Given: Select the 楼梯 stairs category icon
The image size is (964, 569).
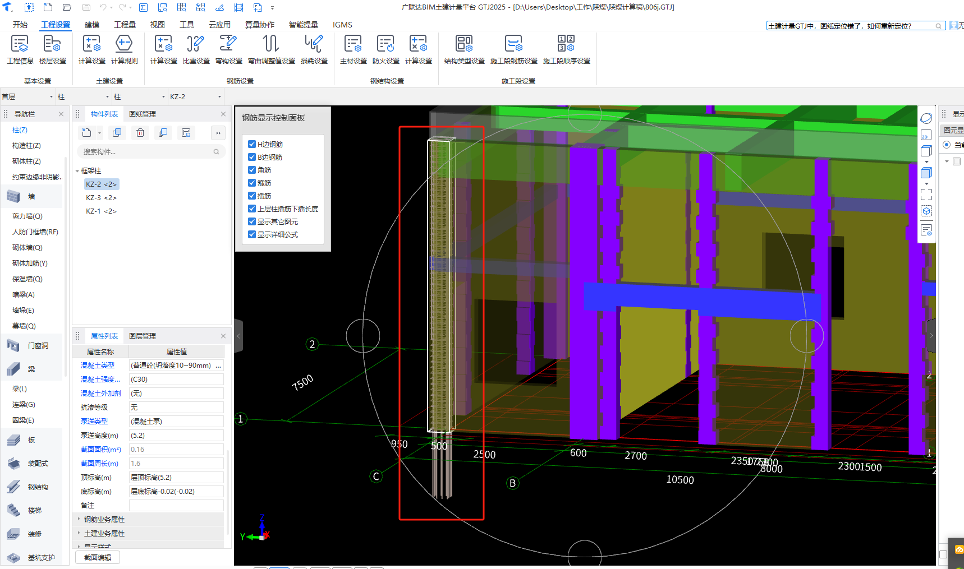Looking at the screenshot, I should [x=13, y=510].
